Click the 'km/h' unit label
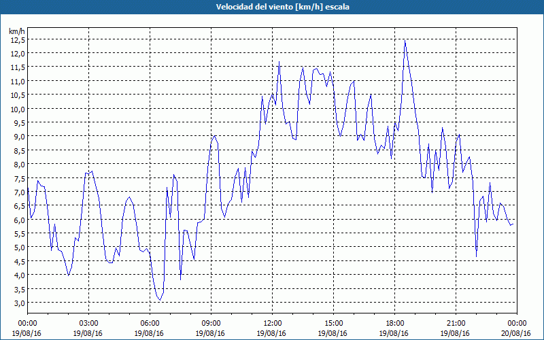544x340 pixels. pyautogui.click(x=17, y=31)
